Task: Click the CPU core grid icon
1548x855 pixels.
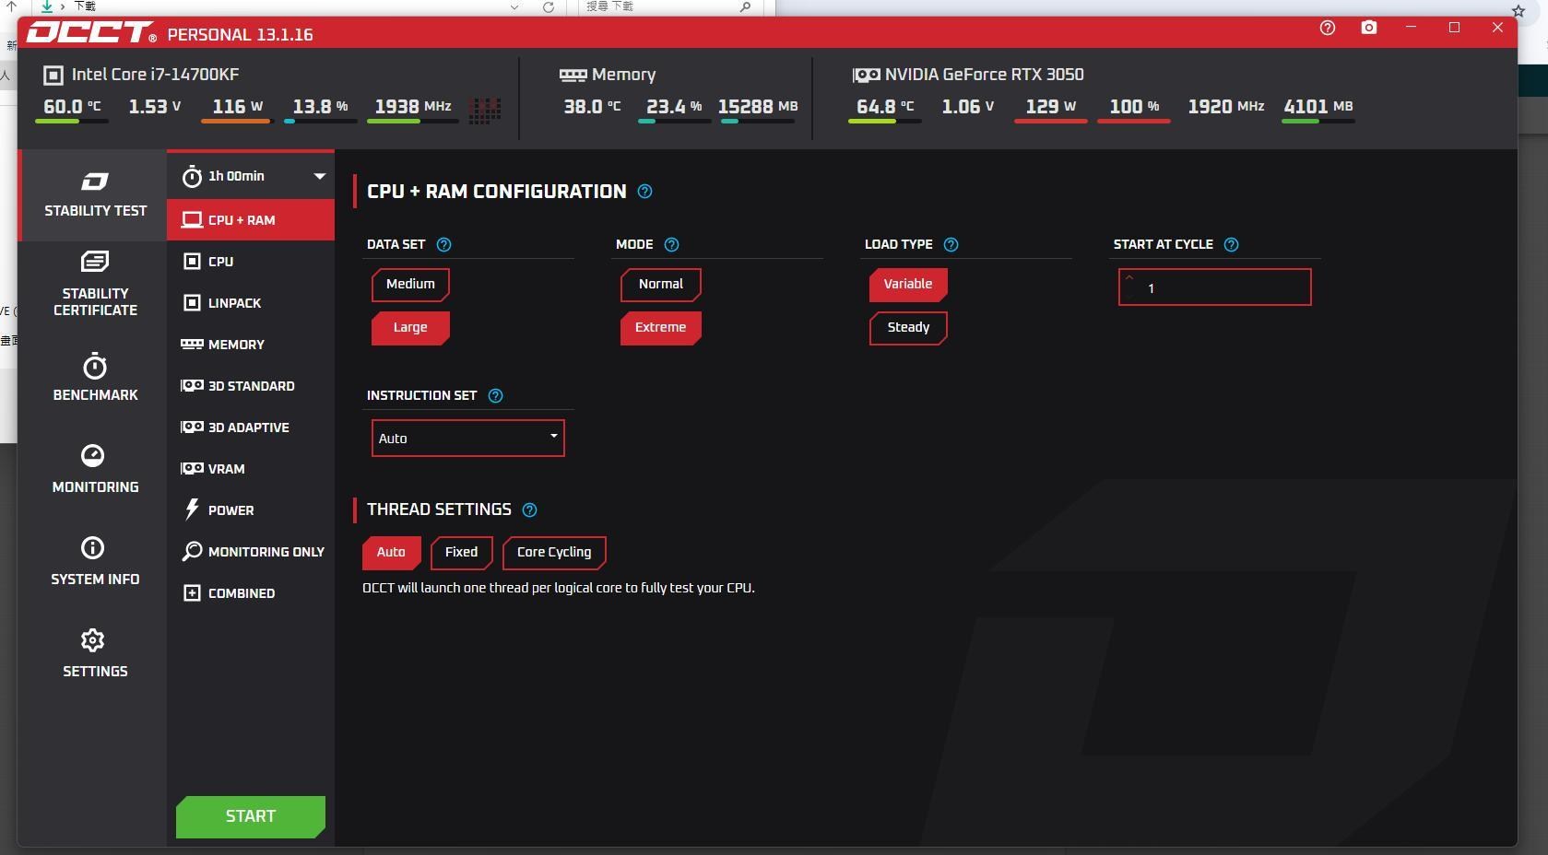Action: click(x=485, y=110)
